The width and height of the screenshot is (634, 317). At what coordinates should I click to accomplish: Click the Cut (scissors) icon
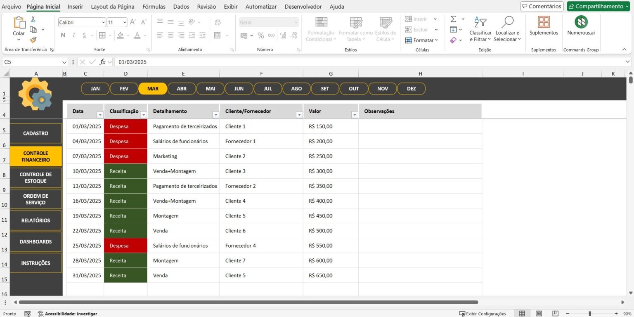click(x=33, y=19)
